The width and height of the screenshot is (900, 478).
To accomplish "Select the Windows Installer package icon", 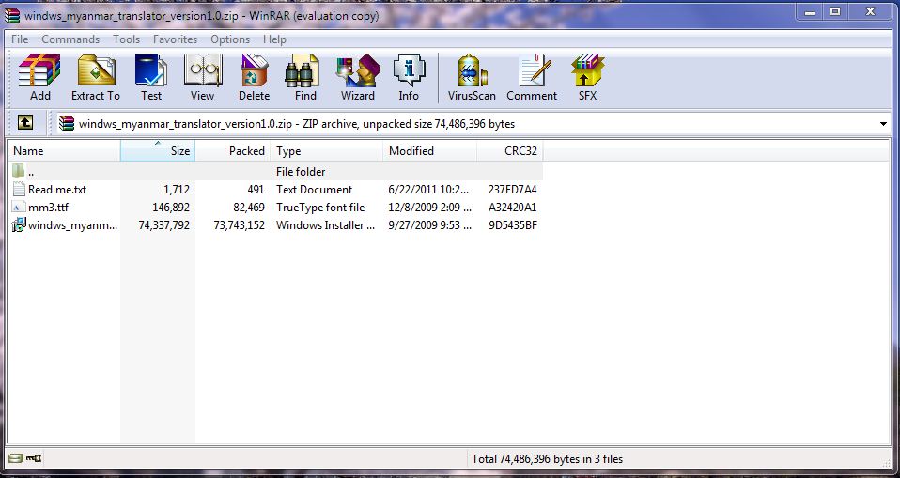I will tap(19, 225).
